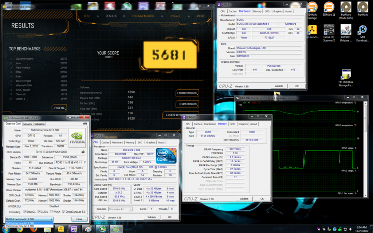Switch to the Validation tab in GPU-Z

(39, 124)
